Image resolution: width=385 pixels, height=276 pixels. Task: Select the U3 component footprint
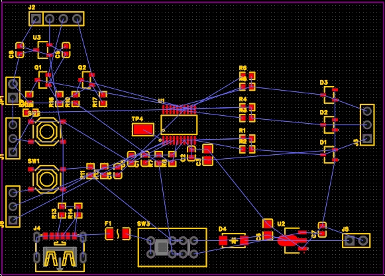click(43, 50)
